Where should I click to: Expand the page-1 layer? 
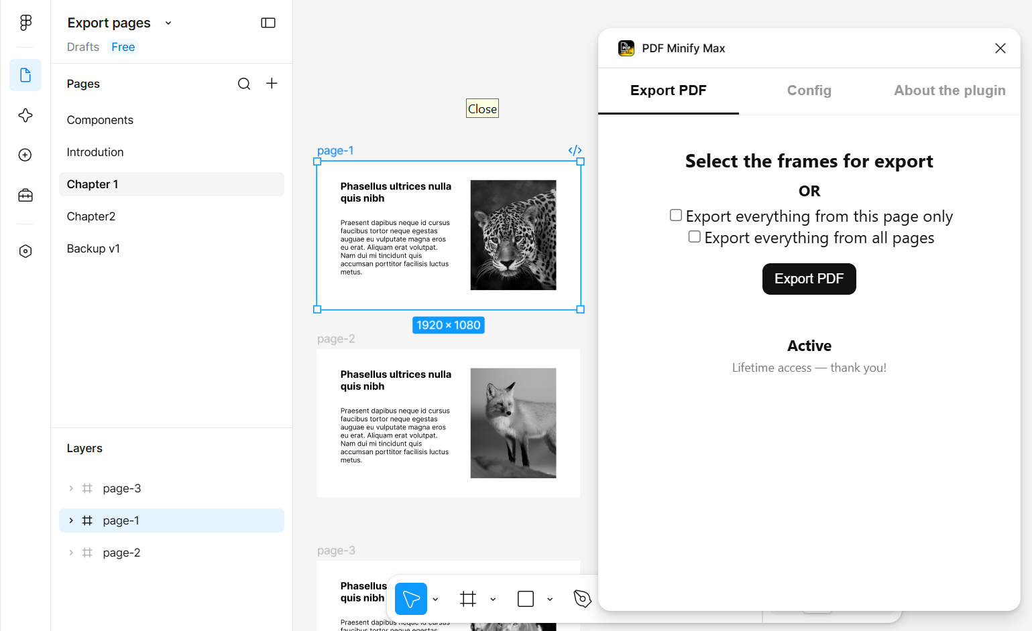click(x=71, y=520)
